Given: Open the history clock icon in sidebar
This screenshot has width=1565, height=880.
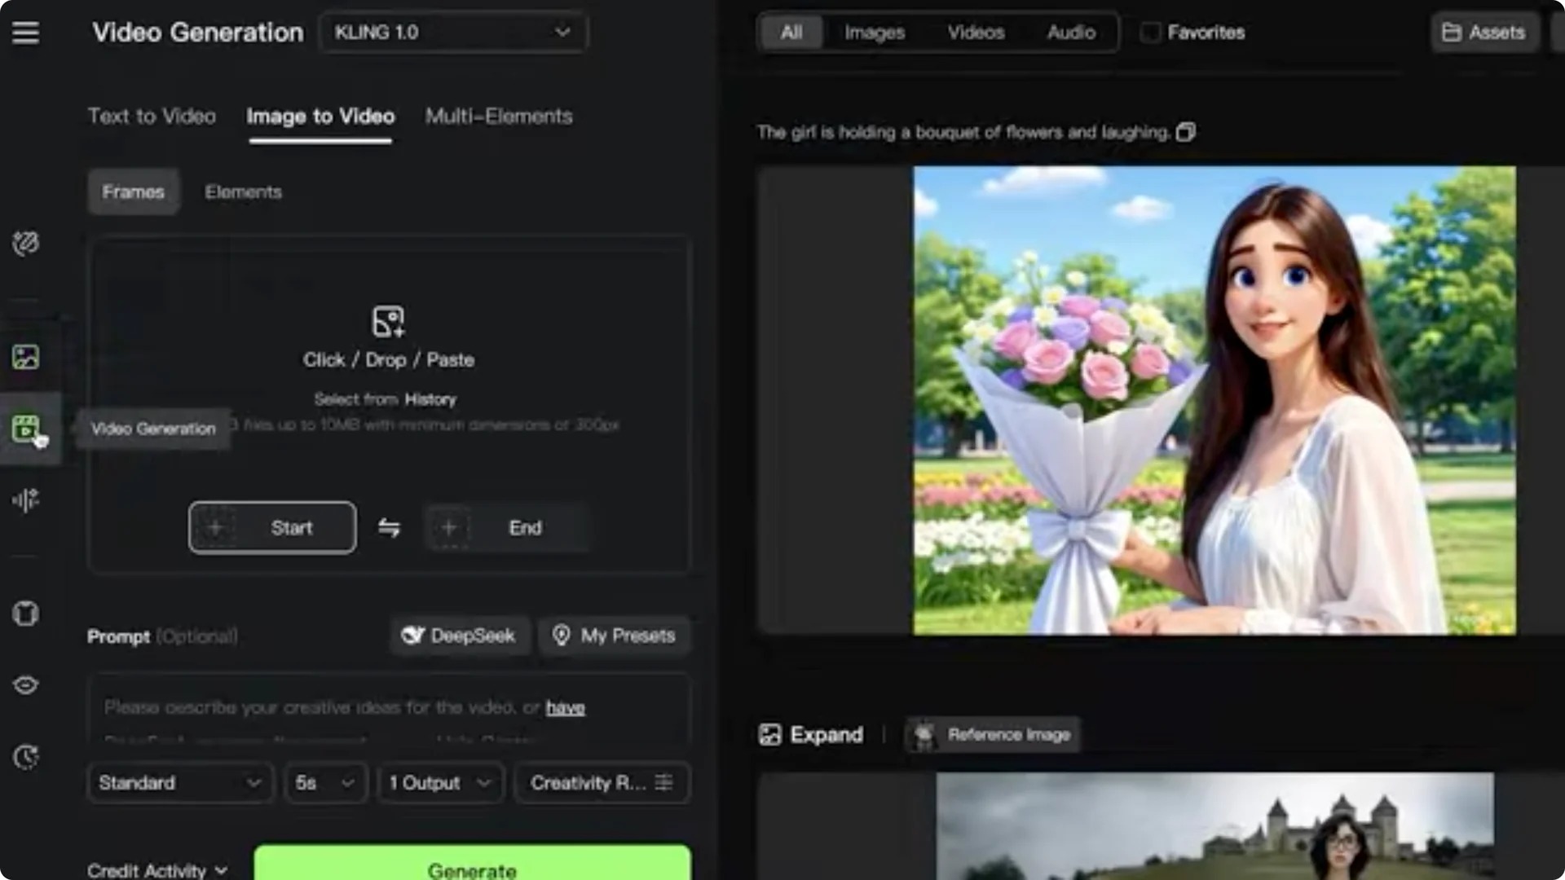Looking at the screenshot, I should pyautogui.click(x=25, y=756).
